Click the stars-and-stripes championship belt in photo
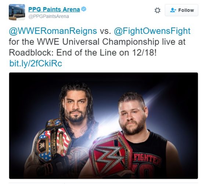 click(x=54, y=139)
